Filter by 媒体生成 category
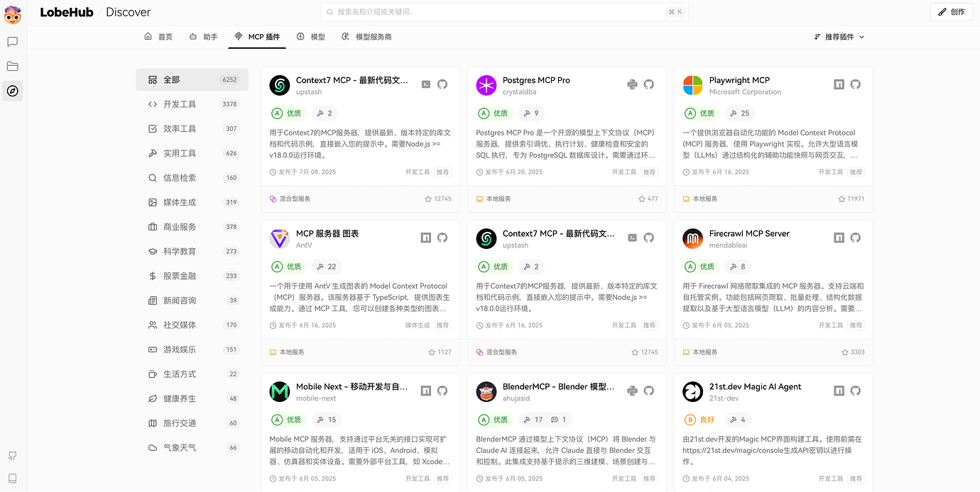This screenshot has width=980, height=492. click(x=192, y=203)
